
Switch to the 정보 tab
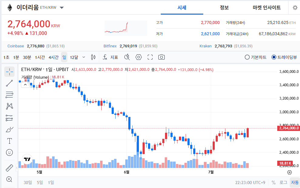[224, 8]
